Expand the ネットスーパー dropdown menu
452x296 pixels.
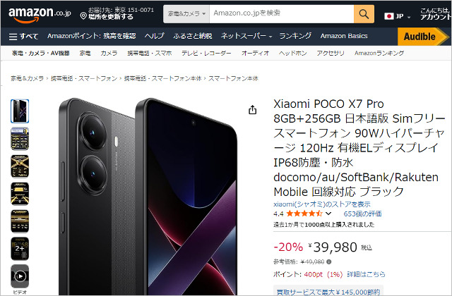pyautogui.click(x=246, y=36)
